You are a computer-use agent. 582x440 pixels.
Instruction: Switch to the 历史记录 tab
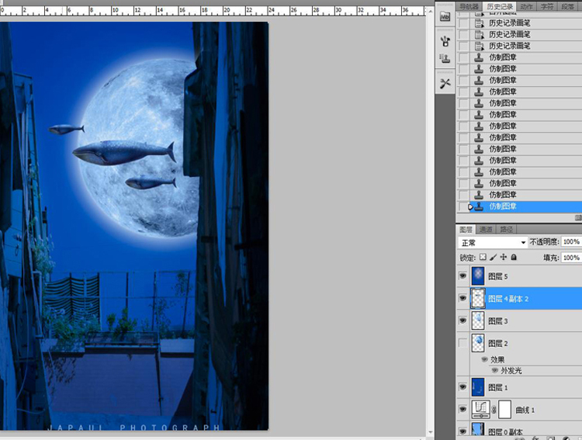pos(500,6)
